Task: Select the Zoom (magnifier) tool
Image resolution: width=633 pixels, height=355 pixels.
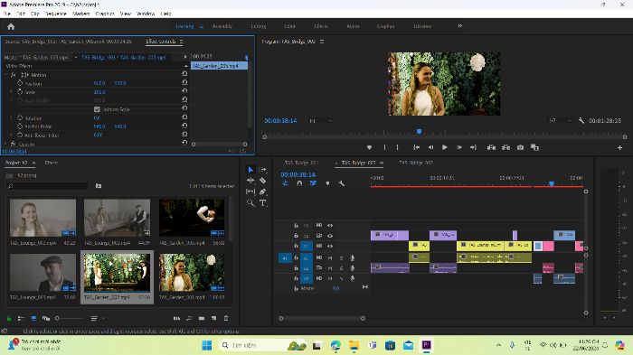Action: point(250,203)
